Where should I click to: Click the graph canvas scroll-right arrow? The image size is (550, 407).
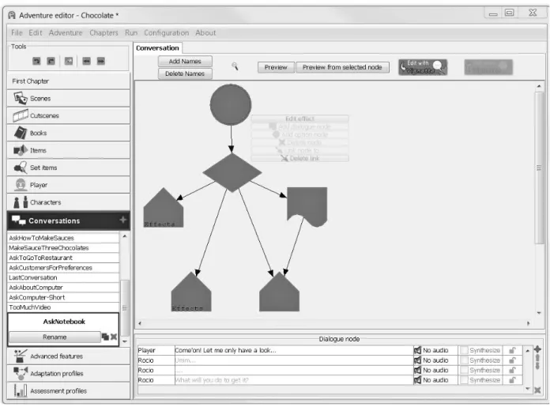[x=528, y=323]
